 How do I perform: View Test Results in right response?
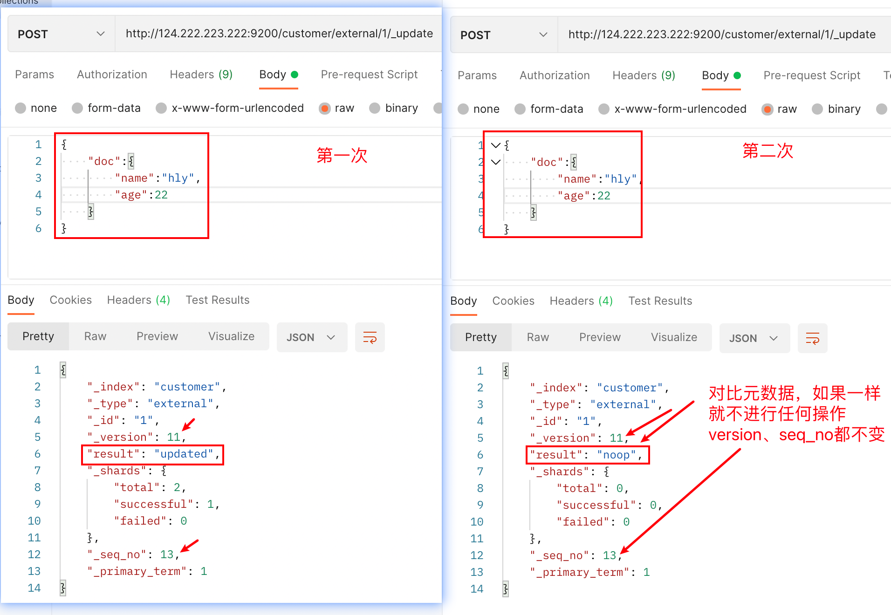(x=660, y=301)
